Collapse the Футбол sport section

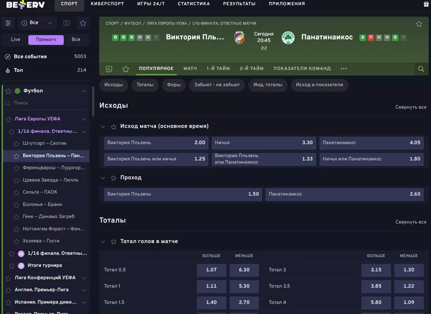84,91
